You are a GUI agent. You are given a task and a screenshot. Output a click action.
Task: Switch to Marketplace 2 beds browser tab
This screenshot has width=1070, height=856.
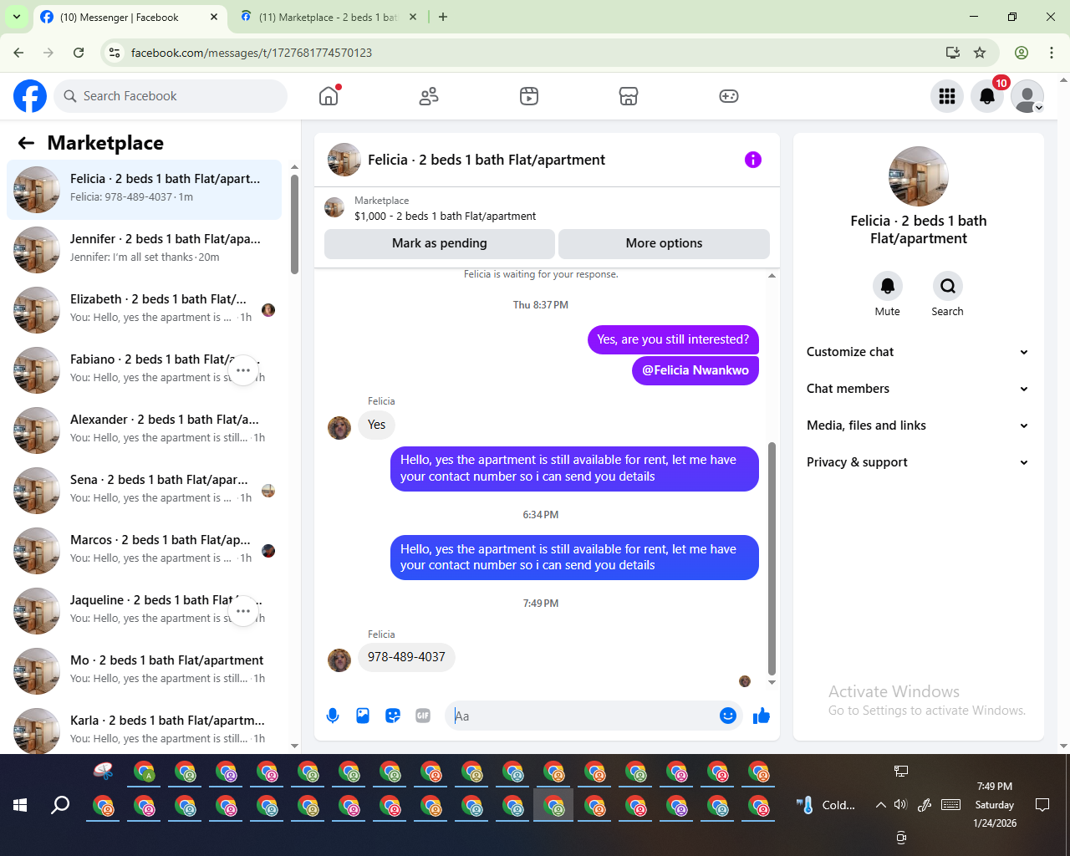(x=328, y=18)
